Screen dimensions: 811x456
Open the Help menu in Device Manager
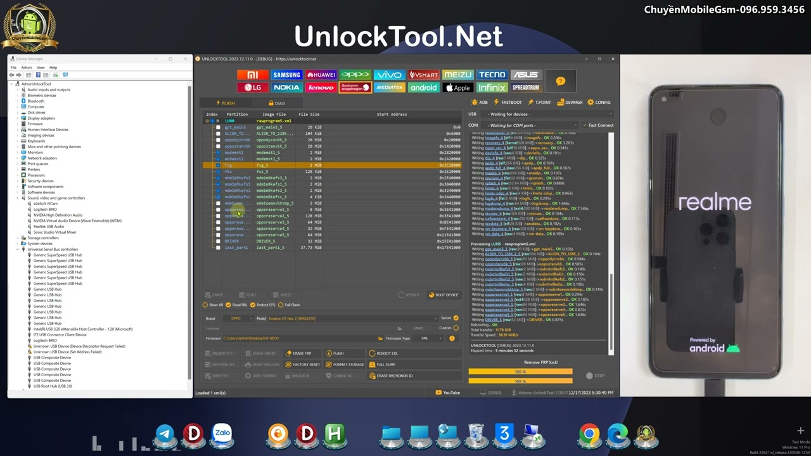click(x=53, y=67)
